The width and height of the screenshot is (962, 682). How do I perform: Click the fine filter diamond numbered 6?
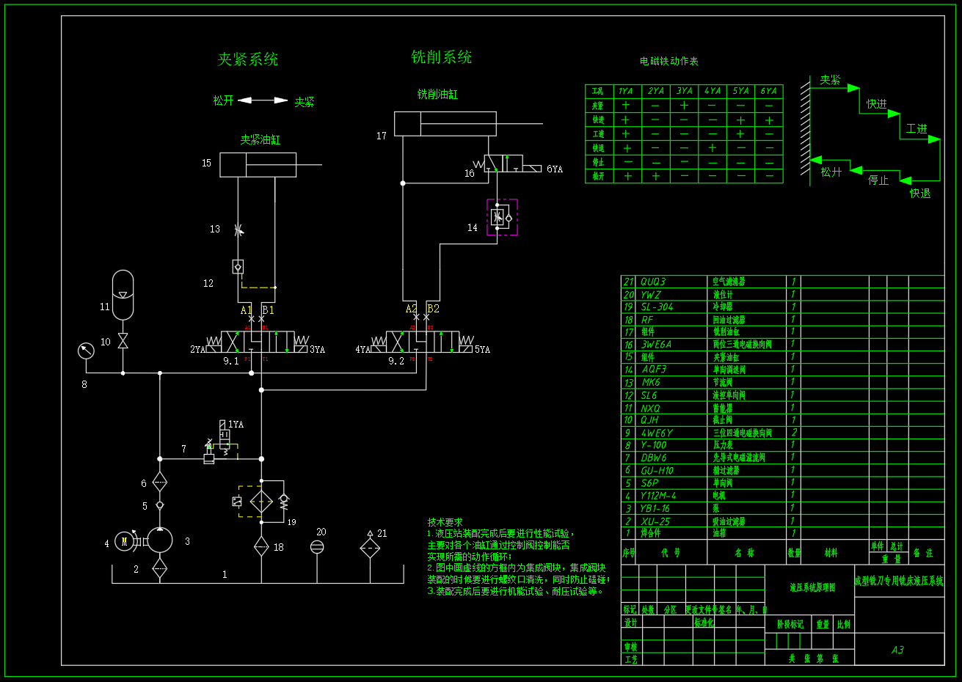[160, 483]
